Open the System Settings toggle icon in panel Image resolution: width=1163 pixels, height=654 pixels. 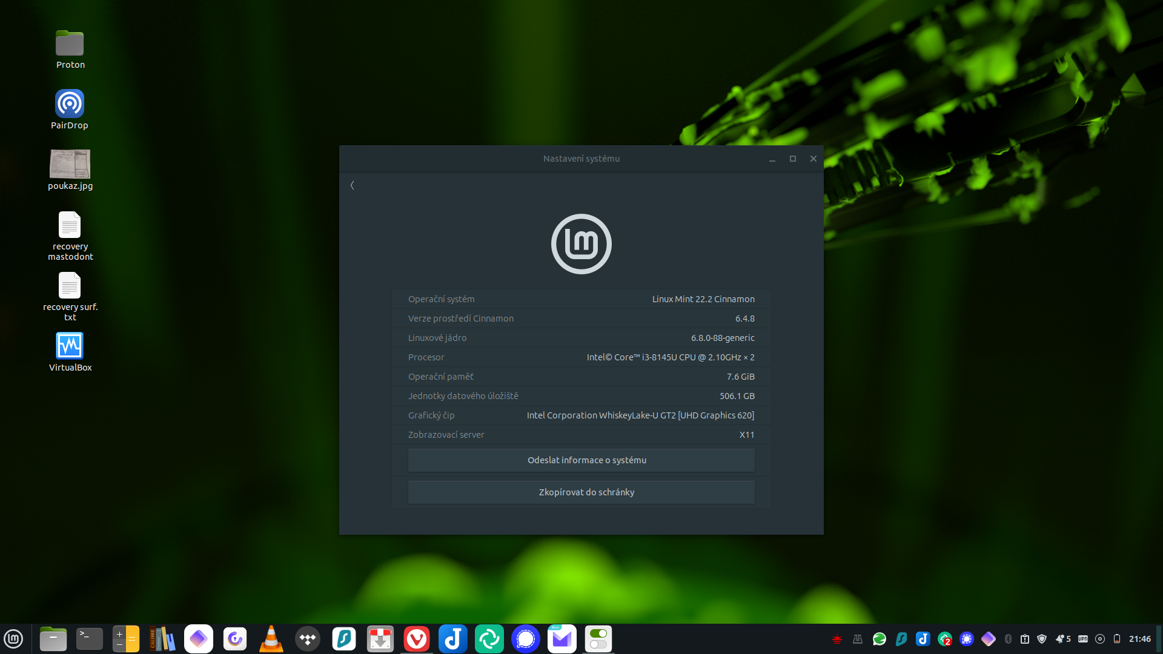point(598,639)
